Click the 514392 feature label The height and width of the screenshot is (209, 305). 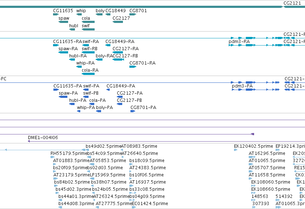pyautogui.click(x=284, y=196)
